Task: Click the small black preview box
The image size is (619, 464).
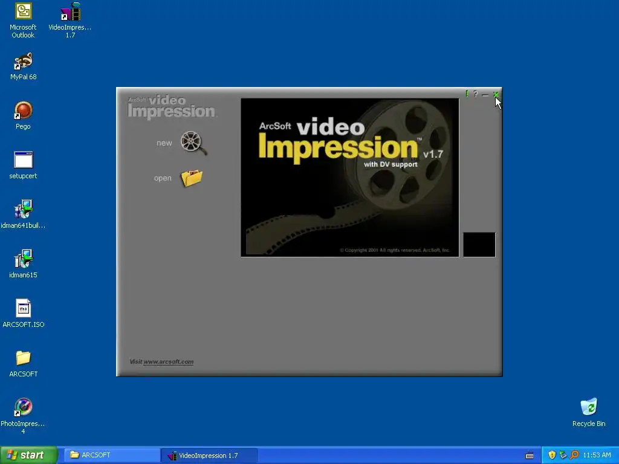Action: click(x=479, y=245)
